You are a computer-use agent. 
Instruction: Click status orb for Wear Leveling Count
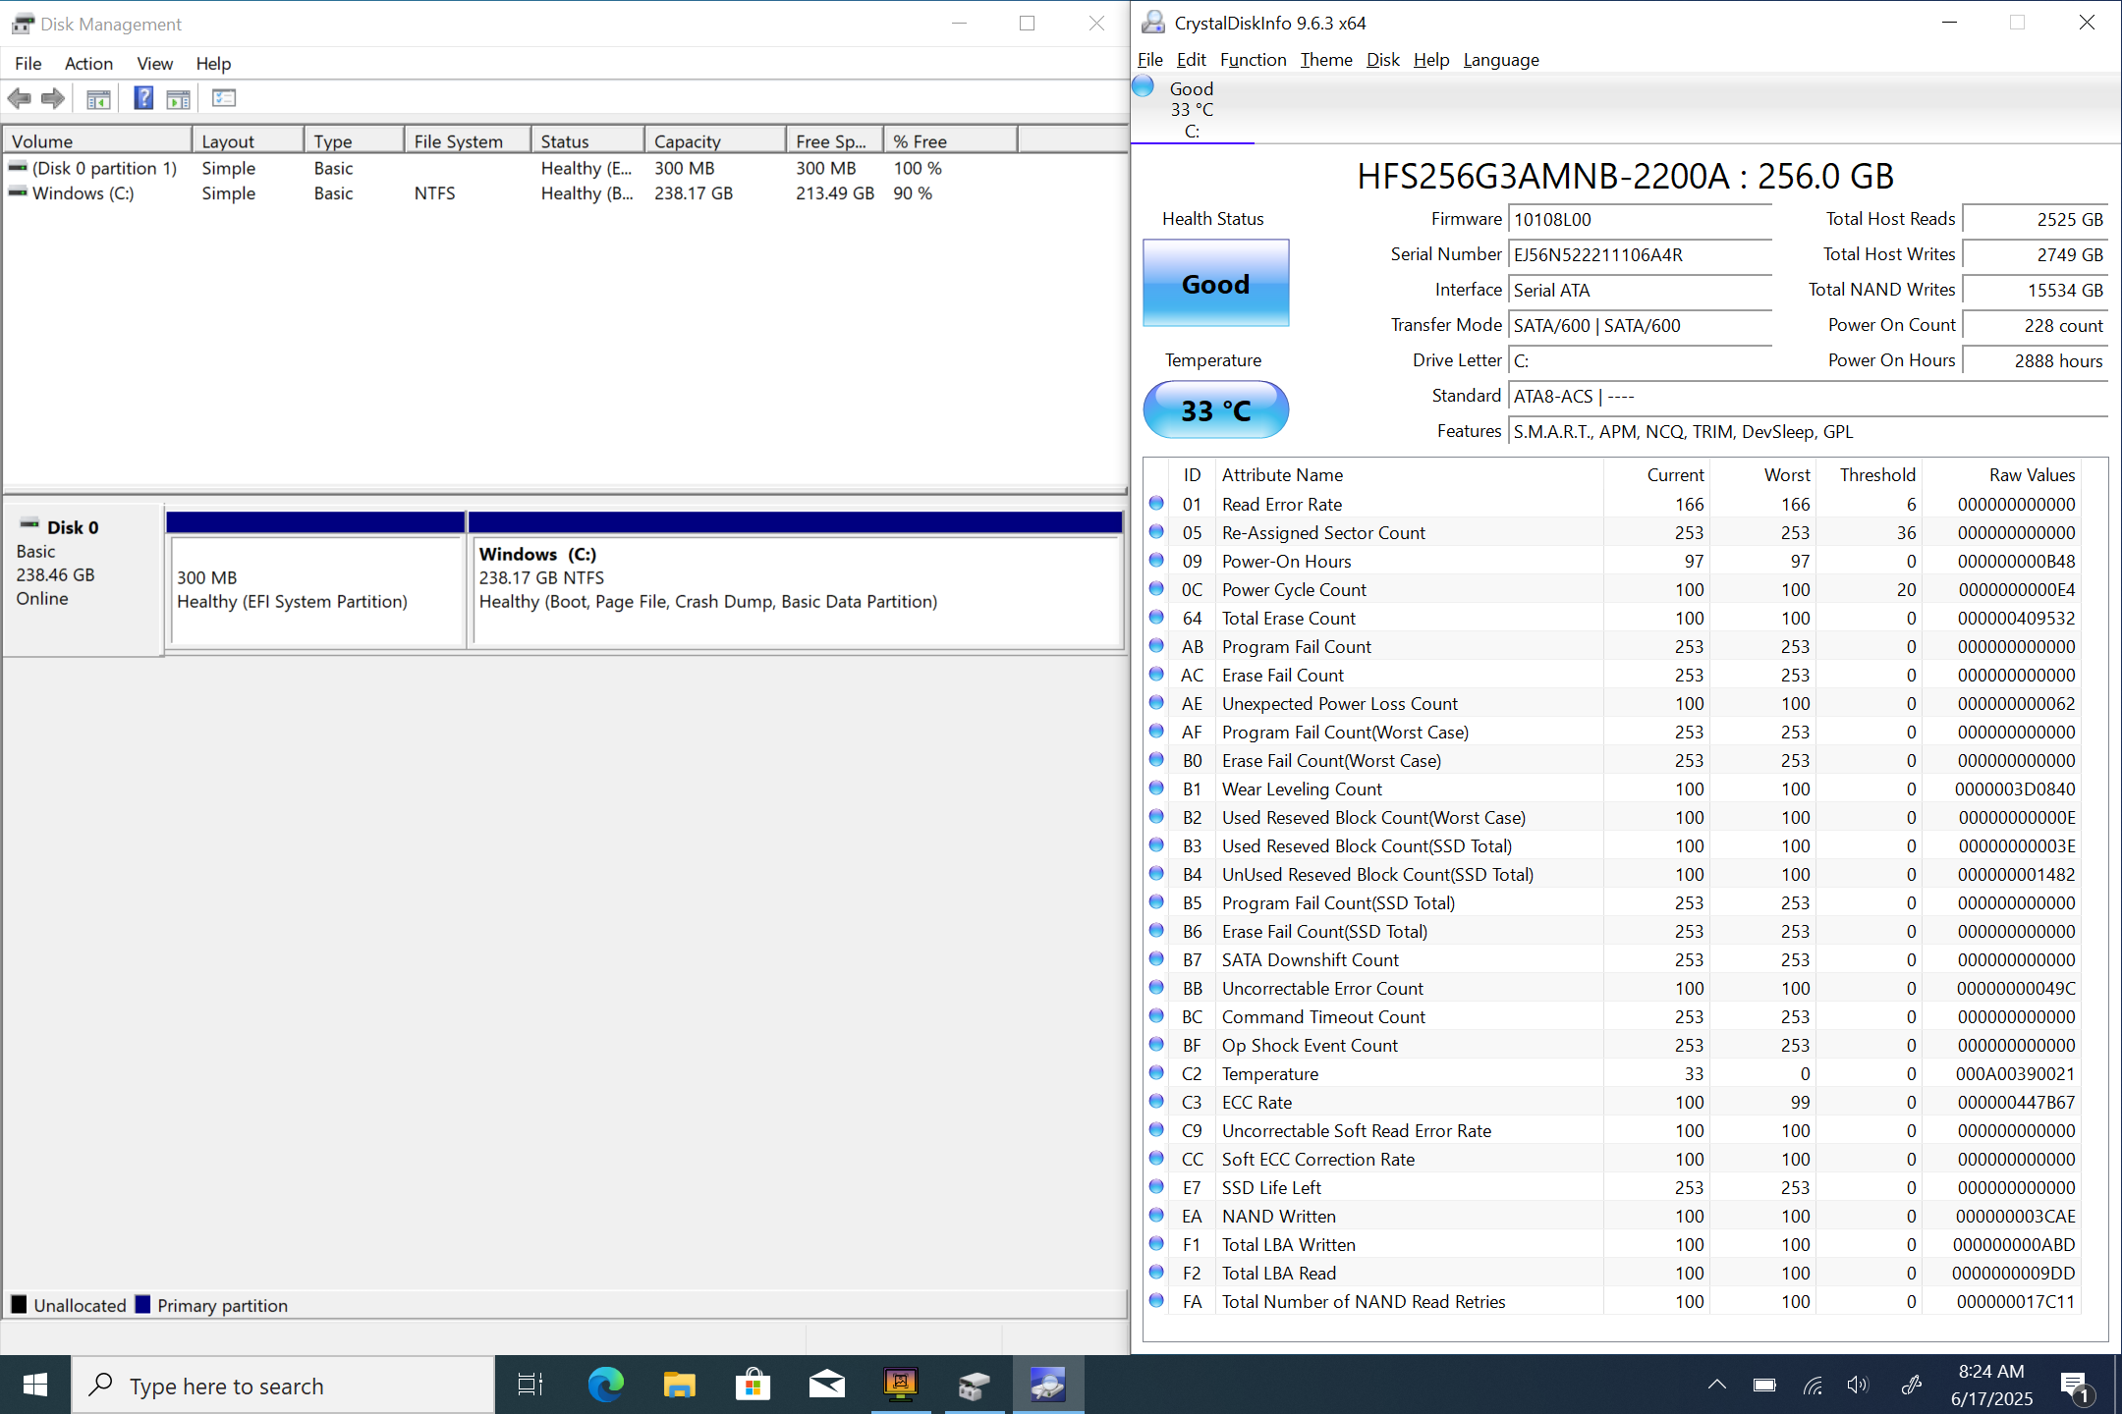coord(1156,789)
